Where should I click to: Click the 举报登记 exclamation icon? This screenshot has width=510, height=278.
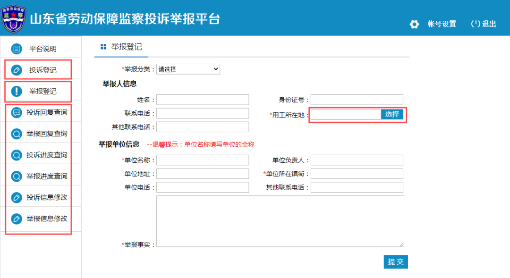coord(17,91)
